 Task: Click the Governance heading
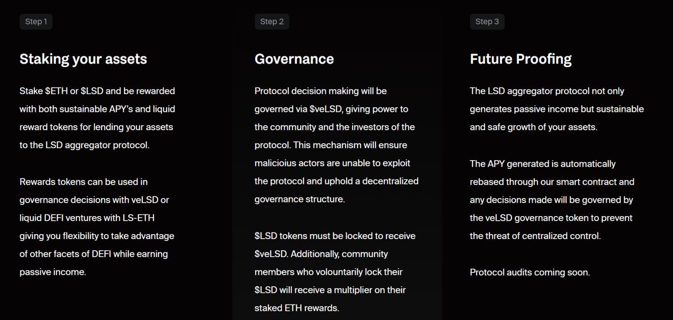point(294,59)
